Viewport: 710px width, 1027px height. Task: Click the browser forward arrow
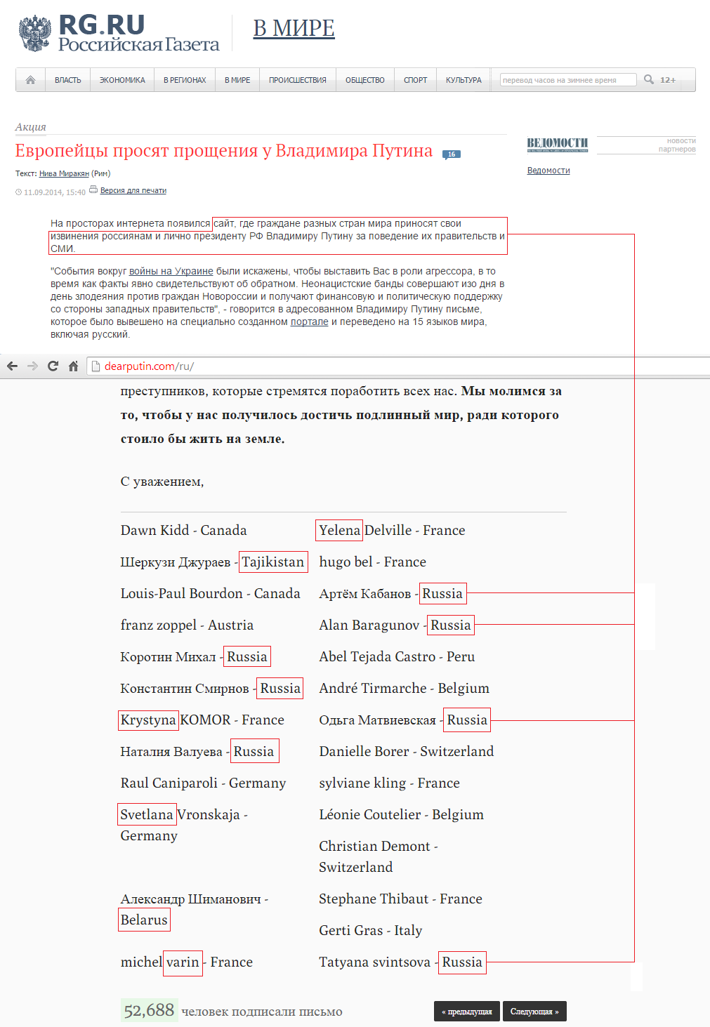coord(32,366)
